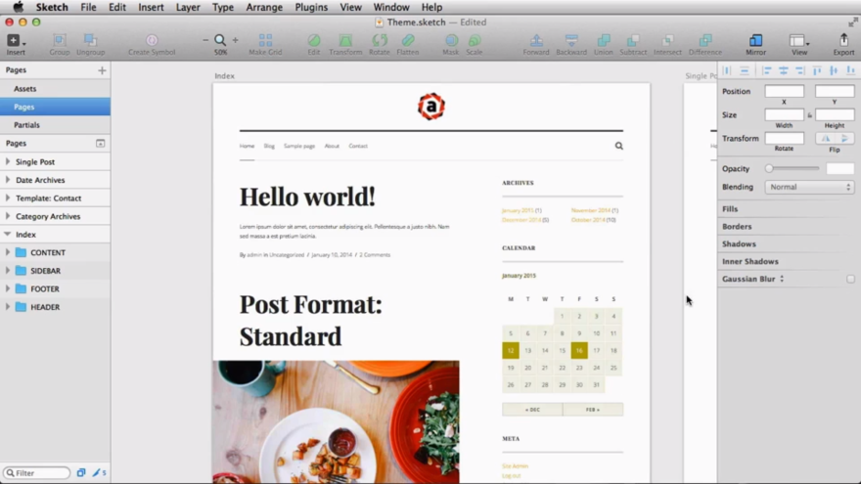The height and width of the screenshot is (484, 861).
Task: Click the Rotate input field
Action: click(x=784, y=138)
